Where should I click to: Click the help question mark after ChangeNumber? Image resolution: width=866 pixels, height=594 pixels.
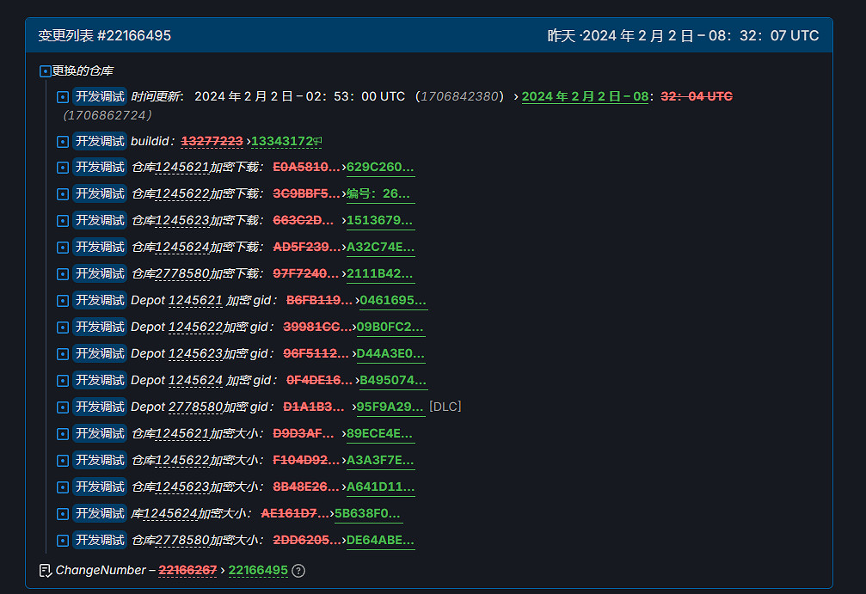point(298,571)
